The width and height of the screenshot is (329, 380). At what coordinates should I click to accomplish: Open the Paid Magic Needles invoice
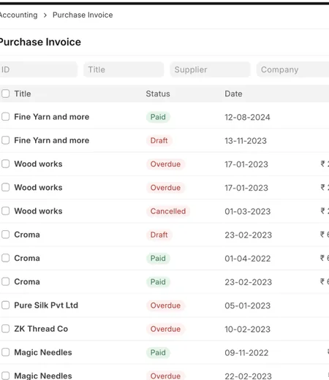pyautogui.click(x=43, y=352)
